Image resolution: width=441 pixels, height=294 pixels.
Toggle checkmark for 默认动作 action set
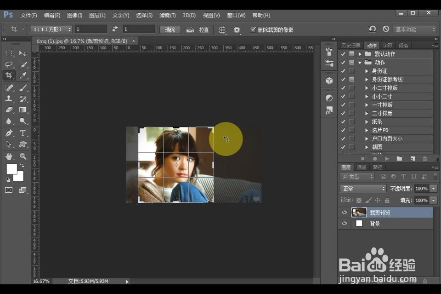343,54
